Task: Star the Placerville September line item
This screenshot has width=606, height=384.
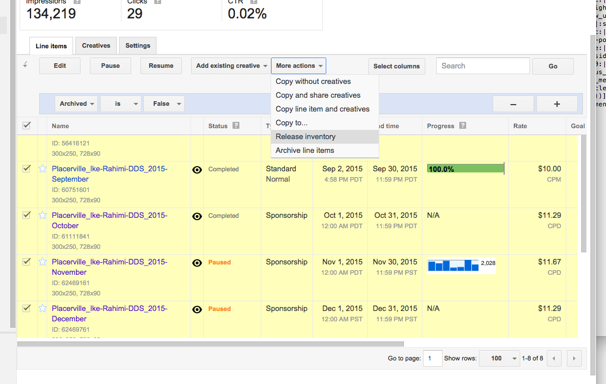Action: pyautogui.click(x=42, y=169)
